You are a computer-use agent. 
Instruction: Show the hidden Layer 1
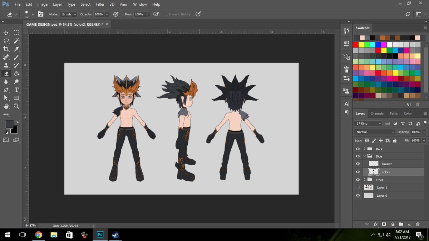[358, 187]
